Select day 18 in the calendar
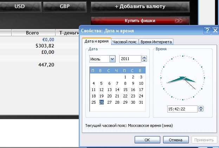Viewport: 219px width, 148px height. [94, 96]
